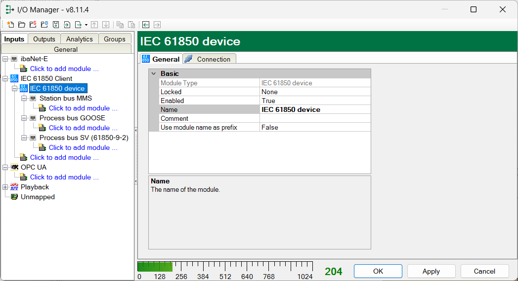Click the folder icon with blue B
Viewport: 518px width, 281px height.
tap(44, 25)
